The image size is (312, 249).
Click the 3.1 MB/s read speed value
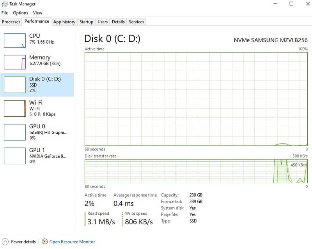[x=101, y=222]
